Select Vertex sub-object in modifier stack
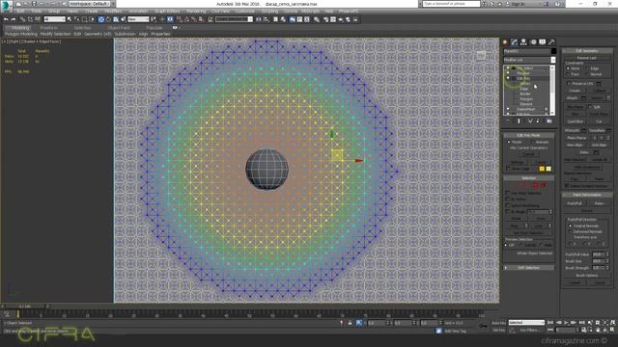This screenshot has width=618, height=347. click(525, 84)
